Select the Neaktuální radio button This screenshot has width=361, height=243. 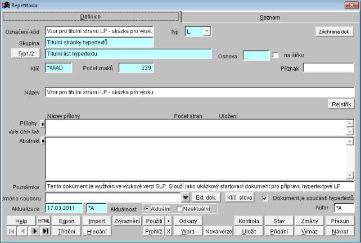(180, 209)
